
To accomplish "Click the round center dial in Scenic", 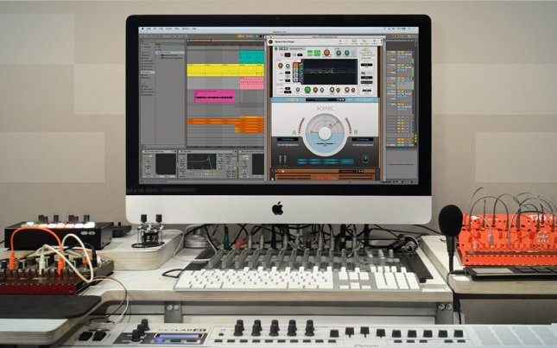I will tap(326, 132).
